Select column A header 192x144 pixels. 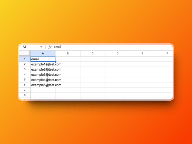pos(43,53)
